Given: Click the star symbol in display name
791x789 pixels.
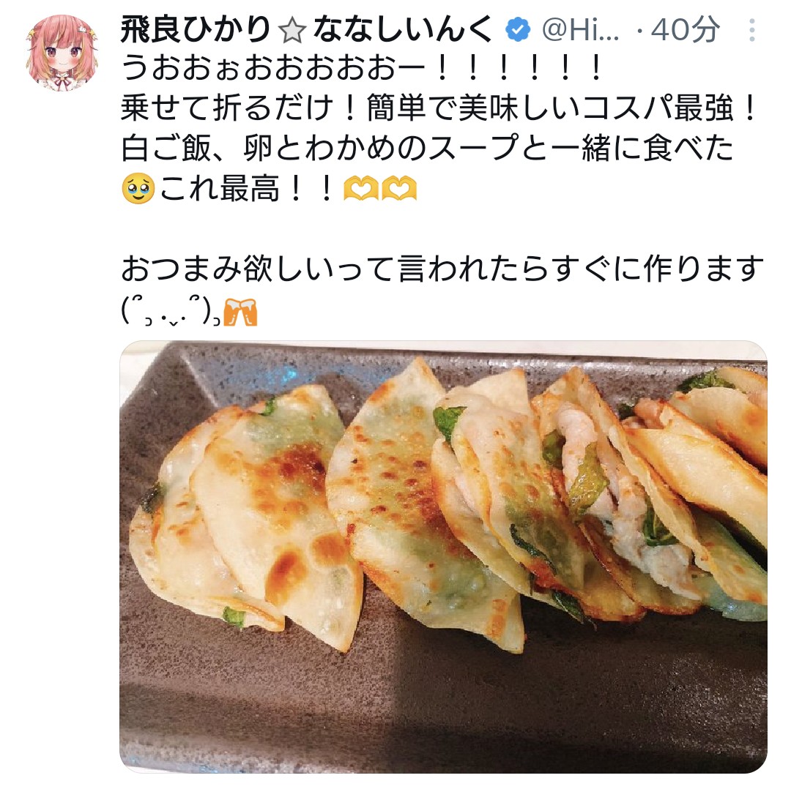Looking at the screenshot, I should pyautogui.click(x=292, y=30).
